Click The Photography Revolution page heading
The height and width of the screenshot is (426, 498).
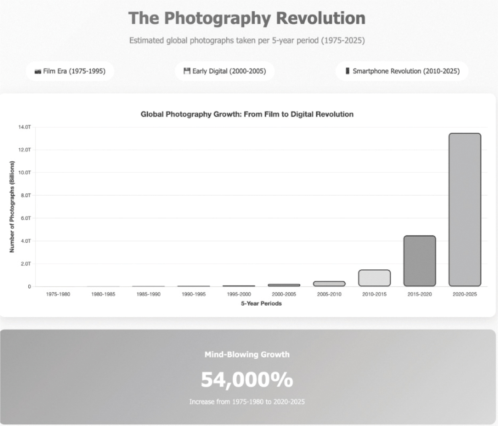pos(247,18)
